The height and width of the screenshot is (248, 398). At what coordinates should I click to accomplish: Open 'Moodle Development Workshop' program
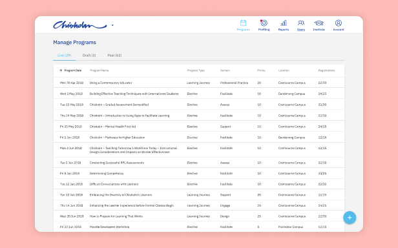[x=109, y=227]
